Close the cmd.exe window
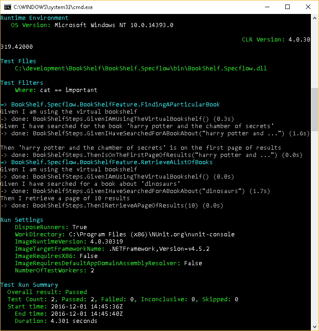The height and width of the screenshot is (331, 319). [x=308, y=7]
